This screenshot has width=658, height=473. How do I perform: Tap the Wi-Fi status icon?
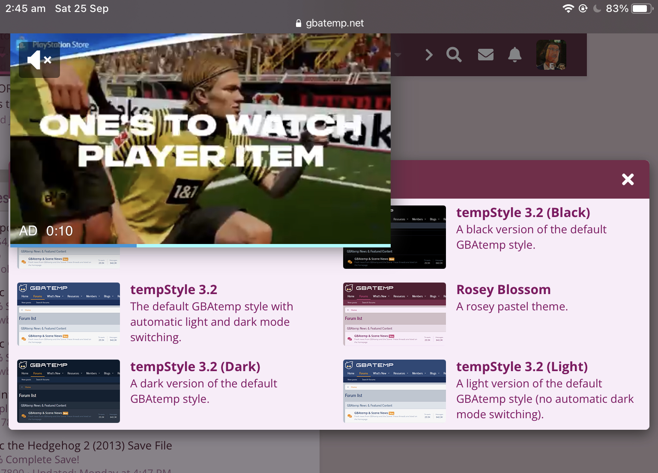[568, 9]
